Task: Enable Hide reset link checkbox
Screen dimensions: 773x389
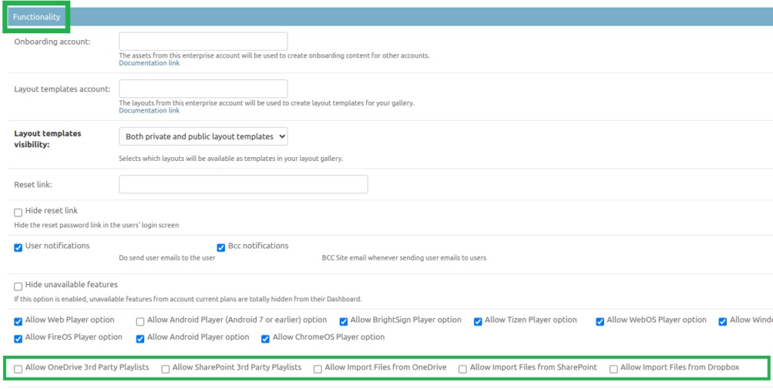Action: tap(18, 212)
